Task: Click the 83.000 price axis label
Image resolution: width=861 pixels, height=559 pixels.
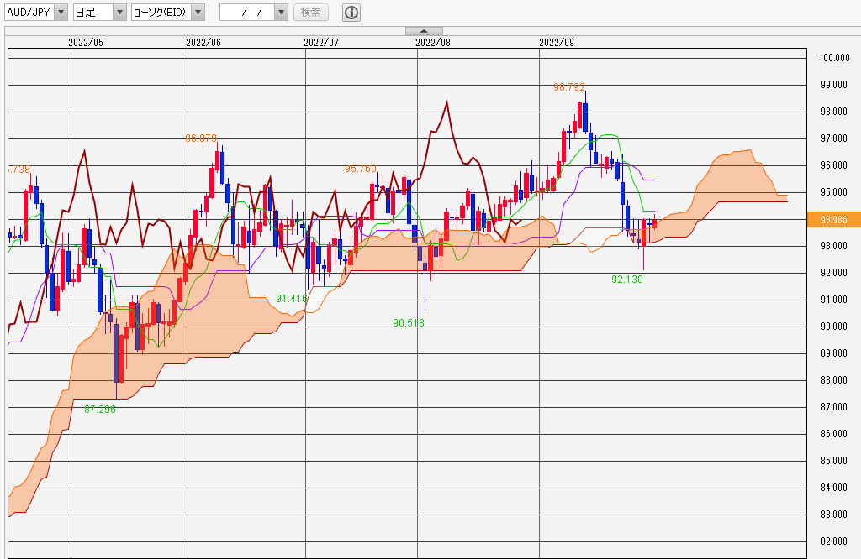Action: click(834, 515)
